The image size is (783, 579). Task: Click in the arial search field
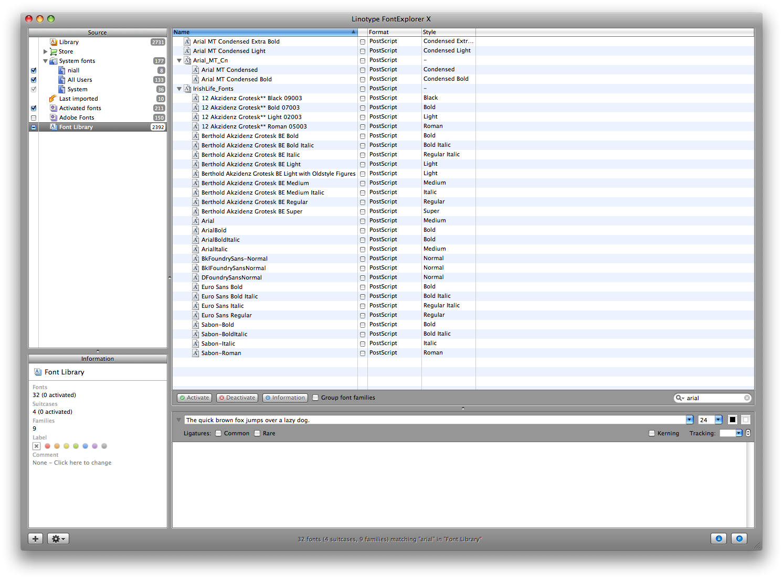pyautogui.click(x=714, y=398)
